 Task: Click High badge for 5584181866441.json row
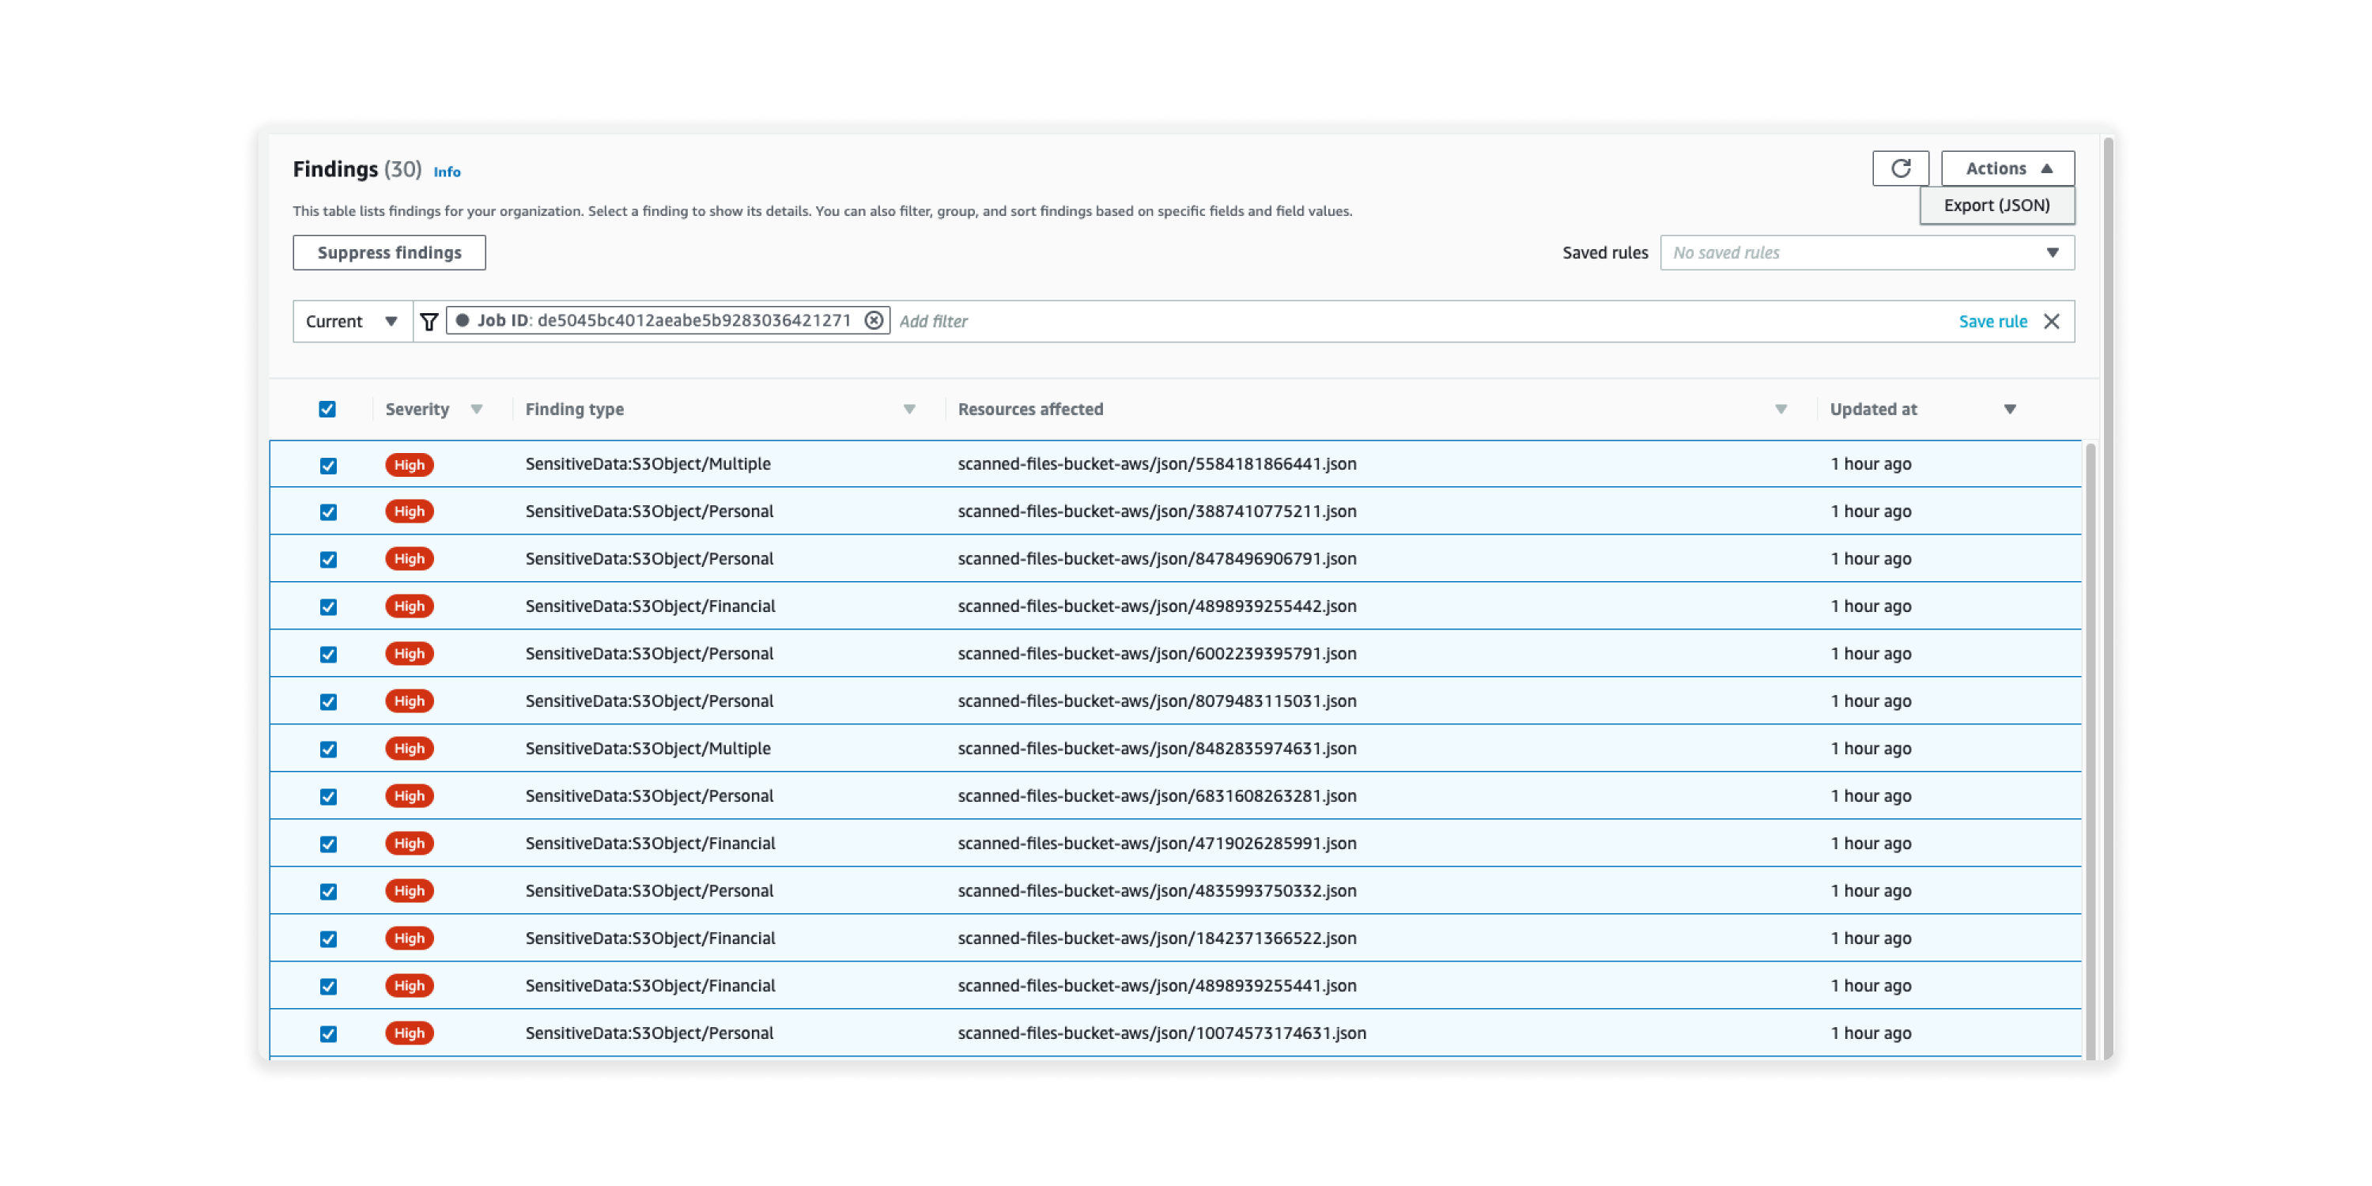click(409, 465)
